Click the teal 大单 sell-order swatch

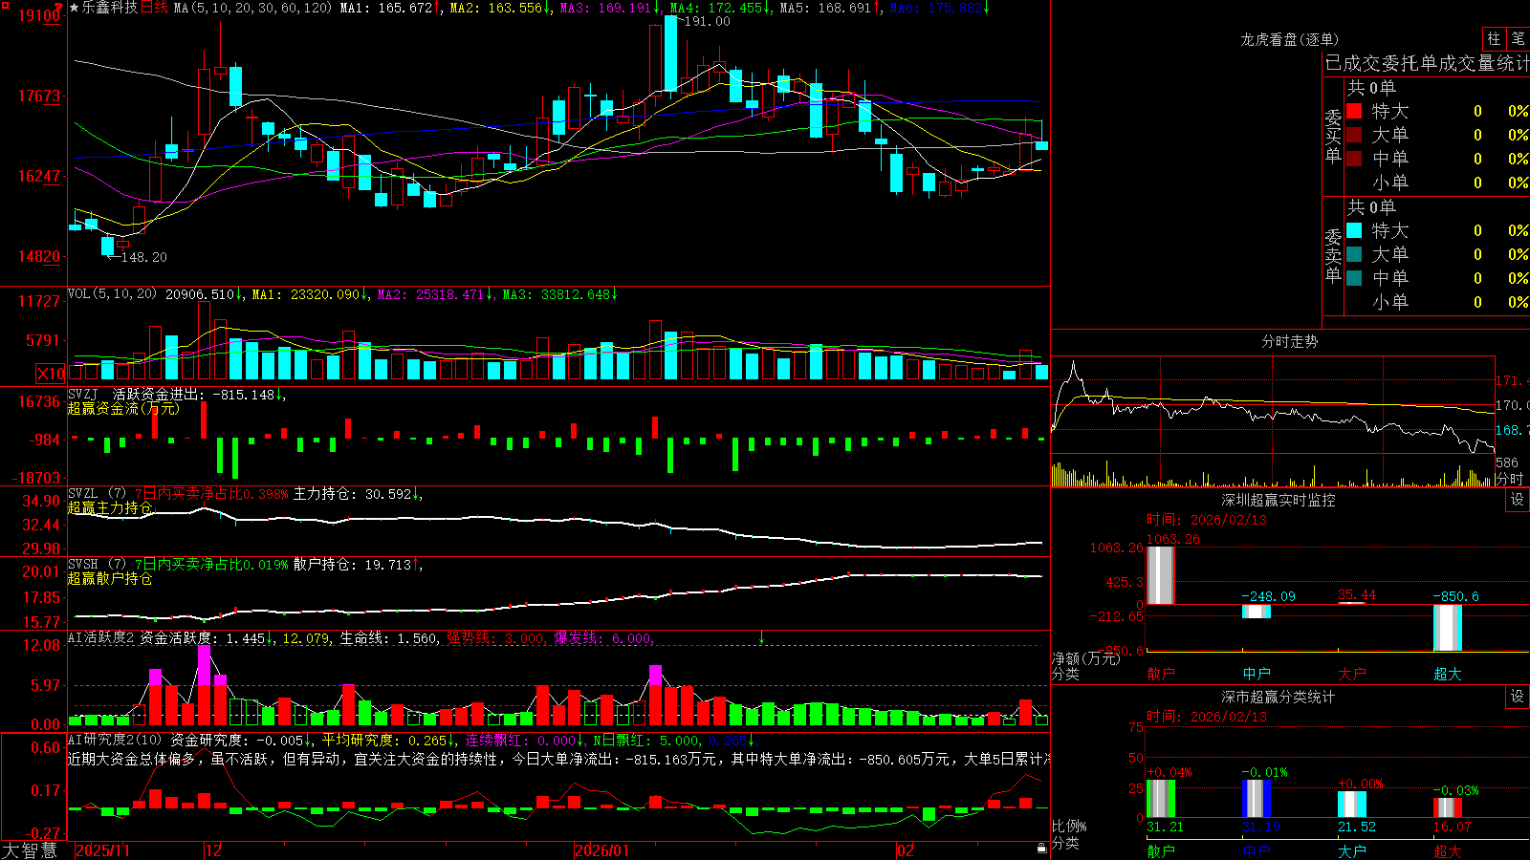click(1354, 254)
